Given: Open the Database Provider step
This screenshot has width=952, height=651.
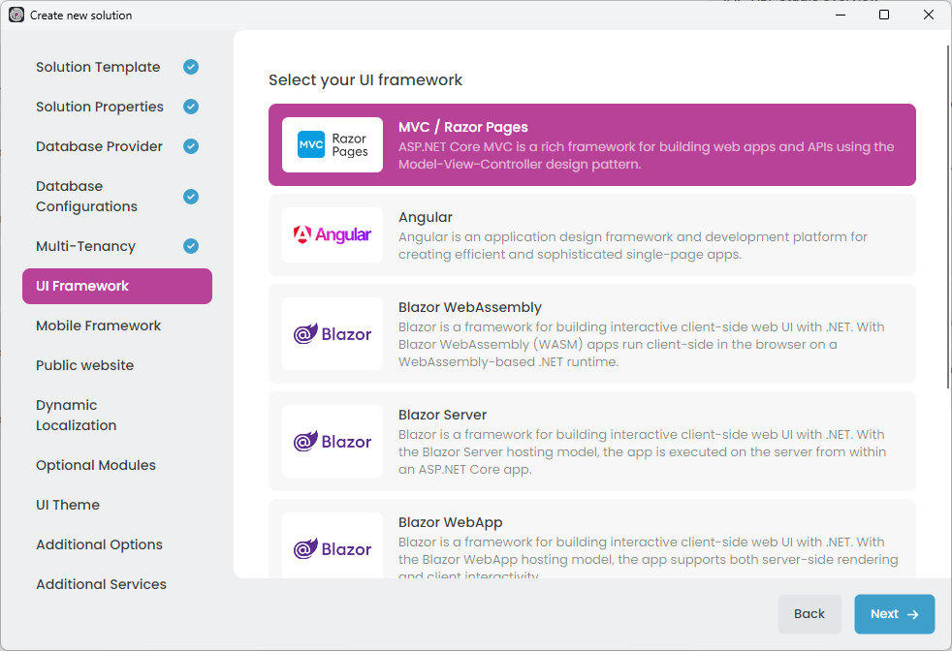Looking at the screenshot, I should pyautogui.click(x=117, y=146).
